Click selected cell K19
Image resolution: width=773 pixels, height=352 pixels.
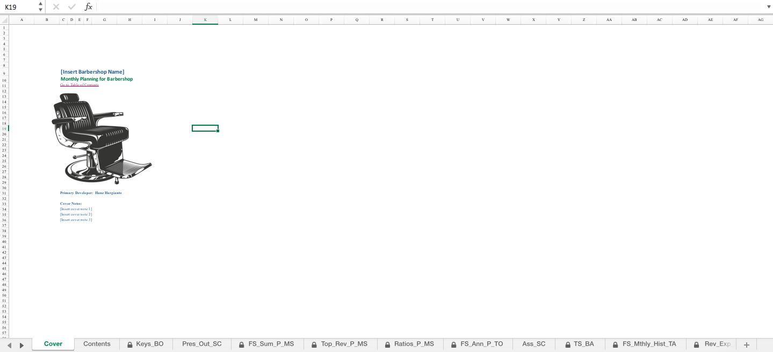point(205,128)
